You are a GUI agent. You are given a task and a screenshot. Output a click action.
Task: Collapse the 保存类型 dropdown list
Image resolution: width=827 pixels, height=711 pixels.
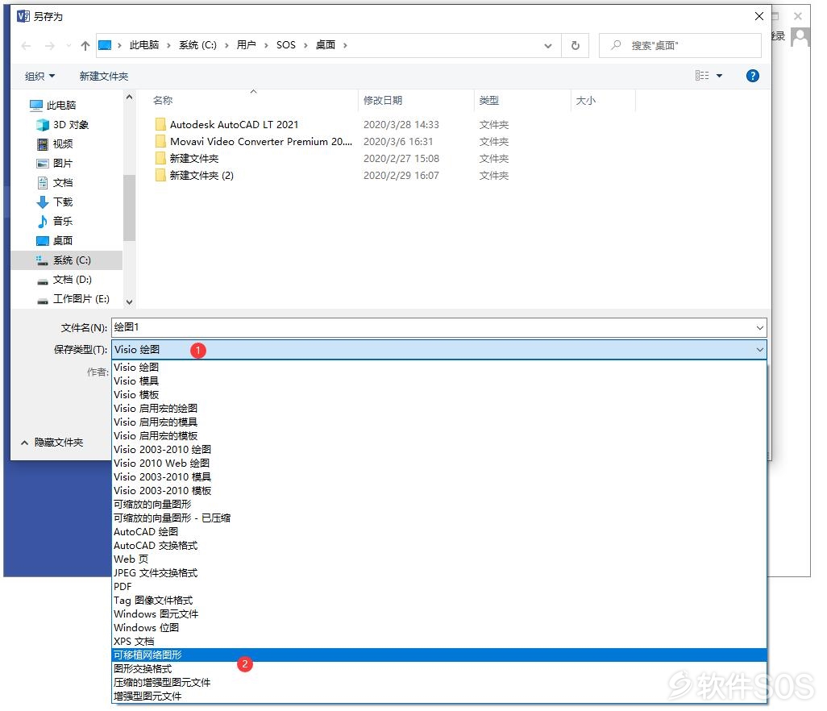(x=759, y=350)
